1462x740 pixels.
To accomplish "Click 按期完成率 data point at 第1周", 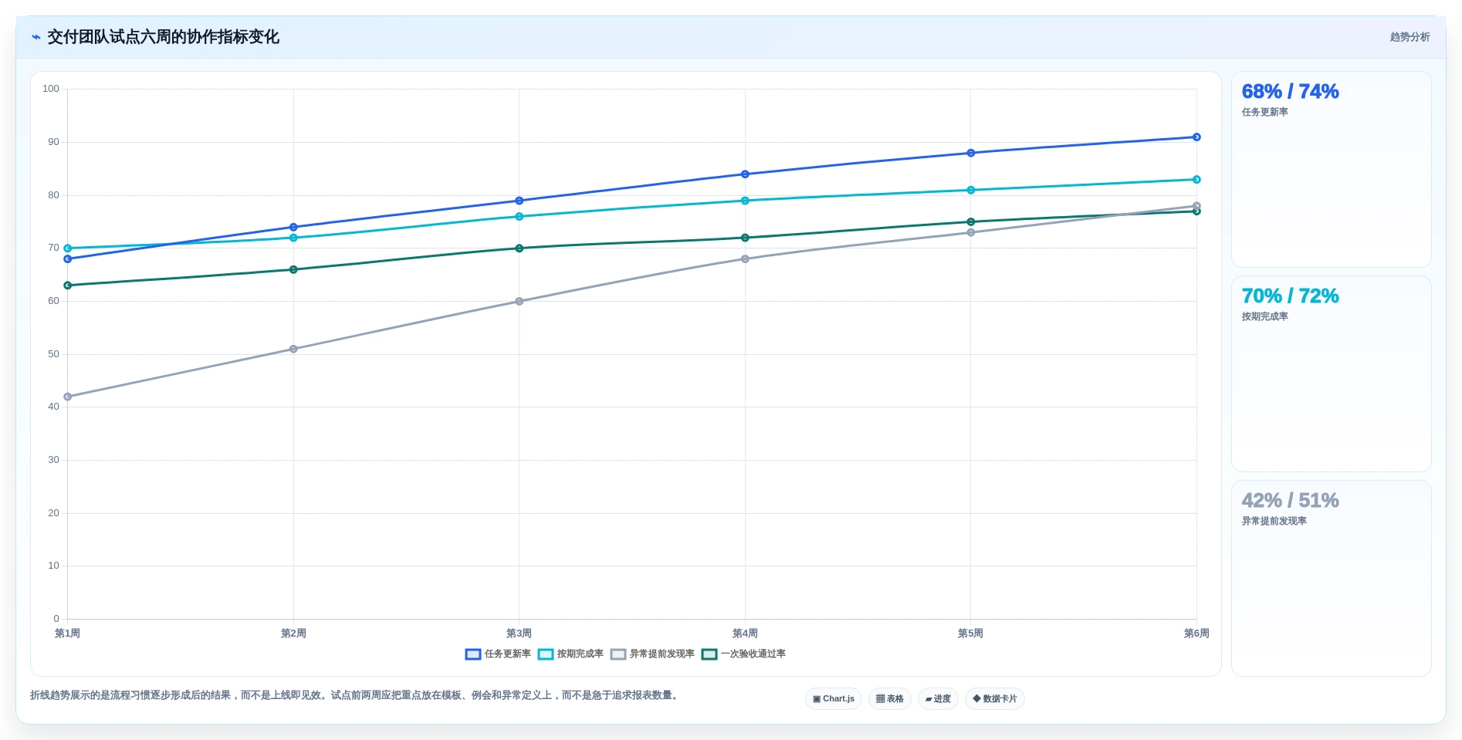I will (x=68, y=248).
